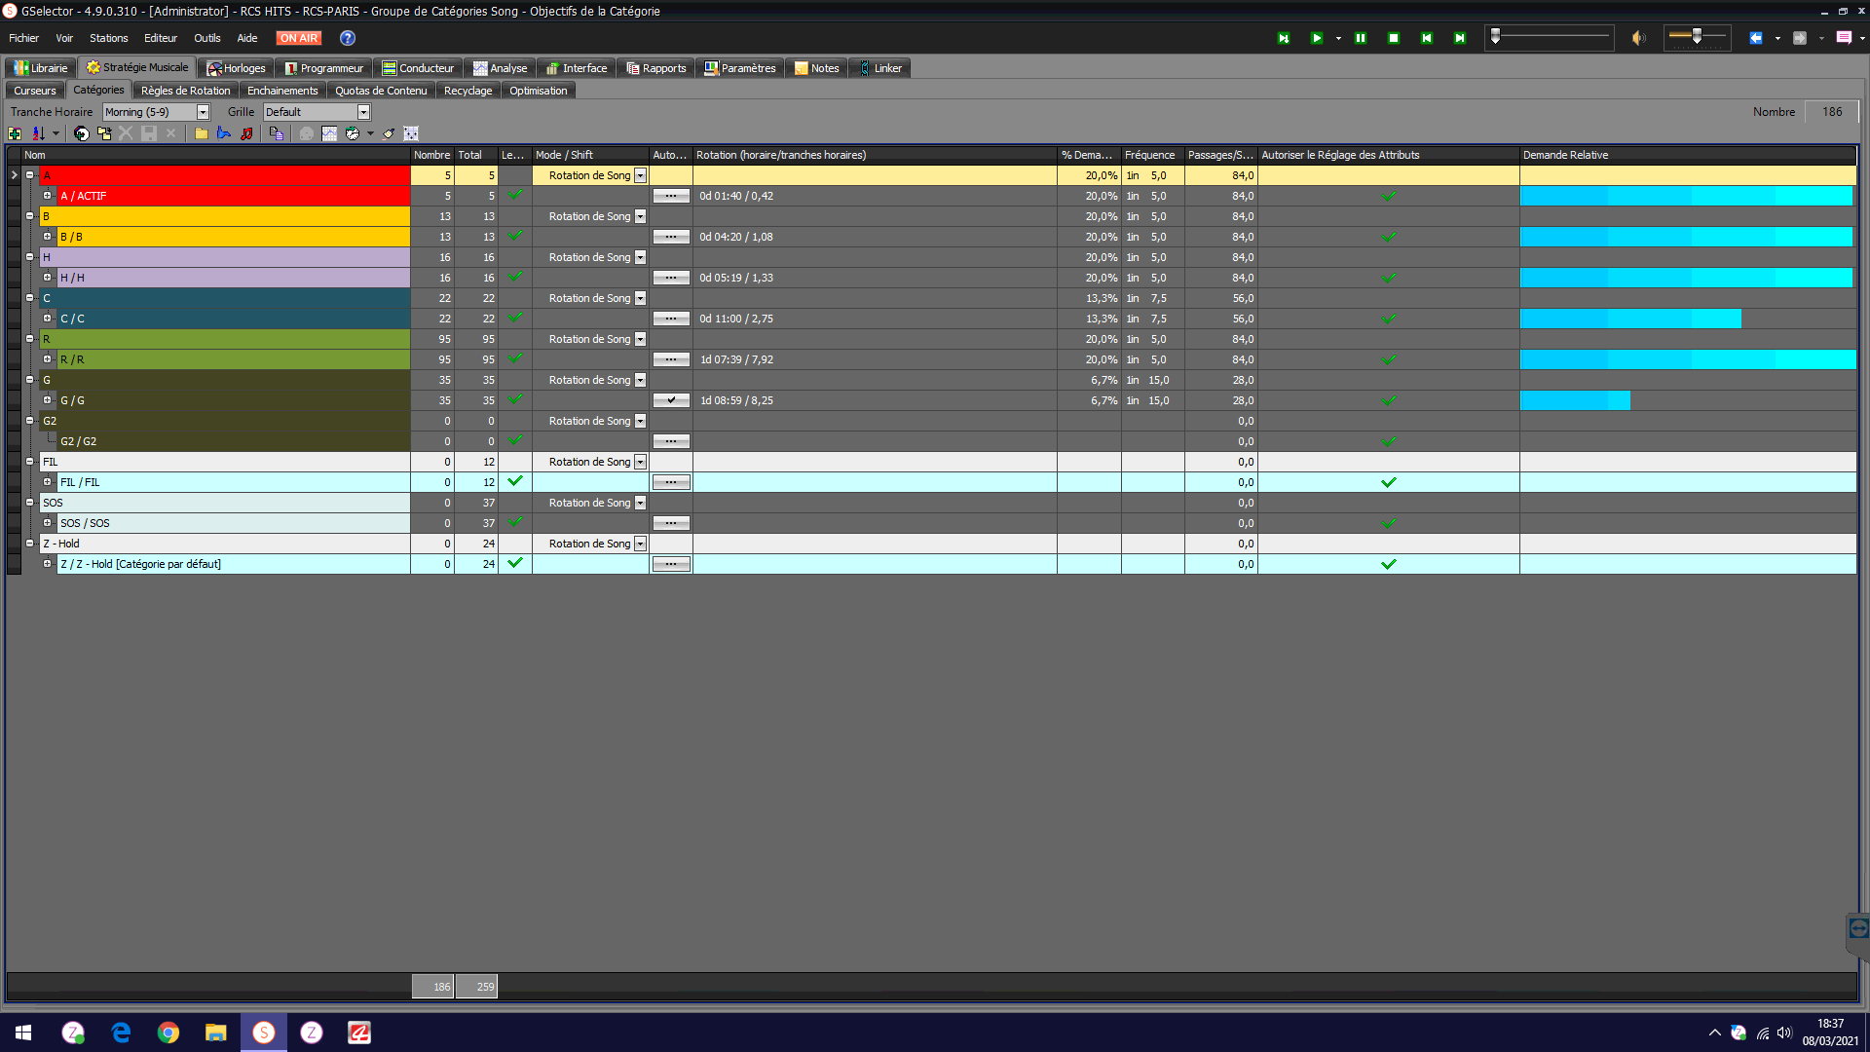Viewport: 1870px width, 1052px height.
Task: Click the yellow folder toolbar icon
Action: [201, 133]
